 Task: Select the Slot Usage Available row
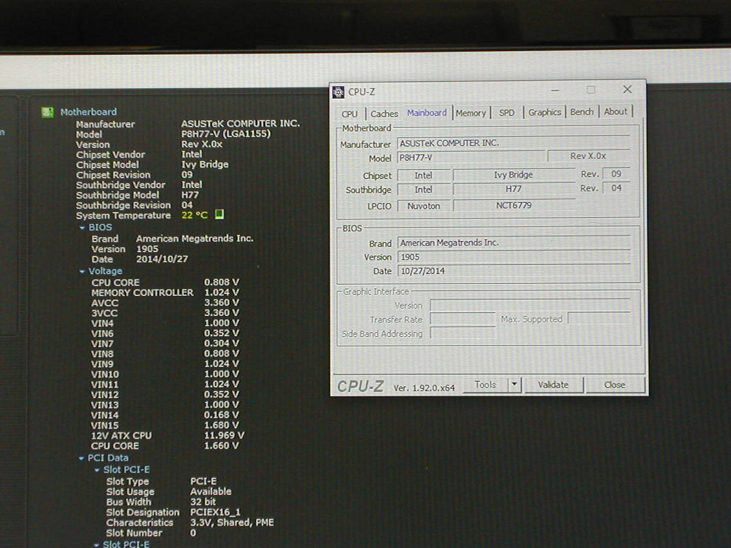click(169, 492)
